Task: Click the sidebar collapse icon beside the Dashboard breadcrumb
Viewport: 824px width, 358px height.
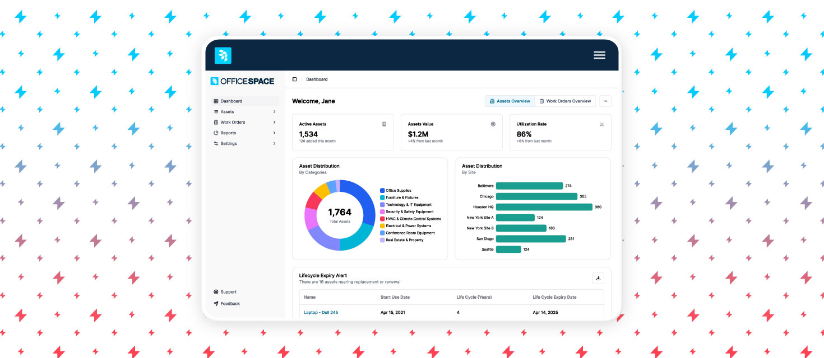Action: [x=294, y=79]
